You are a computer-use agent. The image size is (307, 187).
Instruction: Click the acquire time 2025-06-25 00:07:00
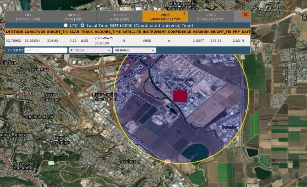104,40
